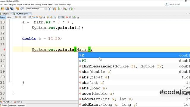Open the Output panel tab
This screenshot has width=190, height=107.
point(4,105)
